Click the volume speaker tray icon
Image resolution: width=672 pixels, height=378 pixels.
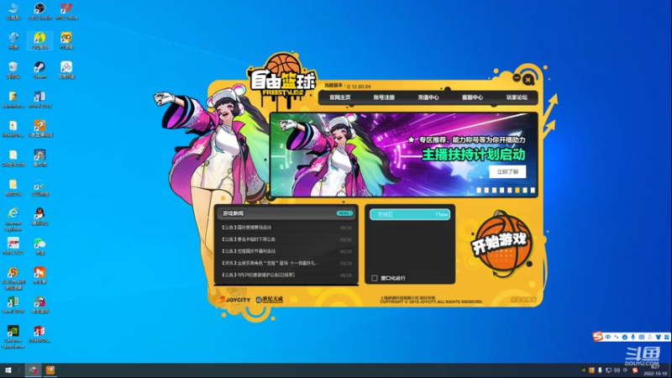[617, 370]
